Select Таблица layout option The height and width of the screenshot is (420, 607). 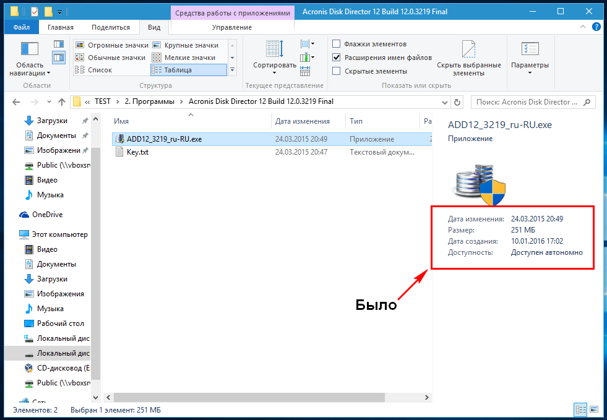click(189, 70)
